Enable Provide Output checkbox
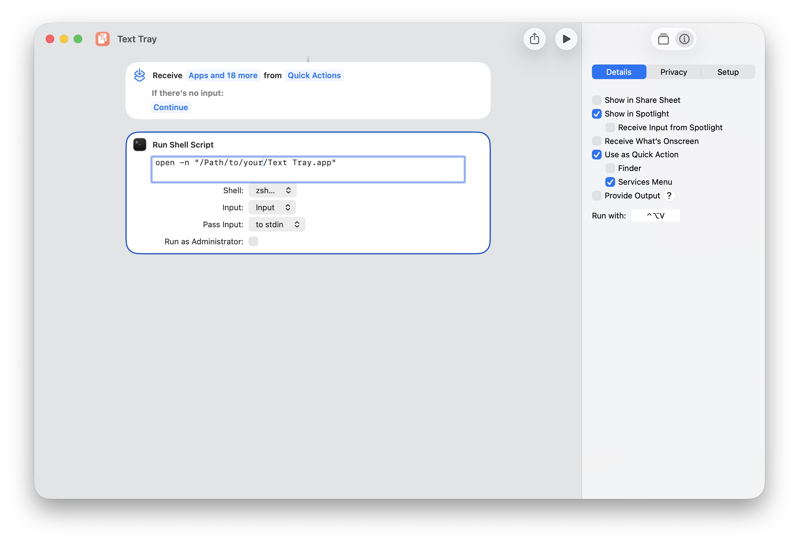799x544 pixels. tap(597, 195)
